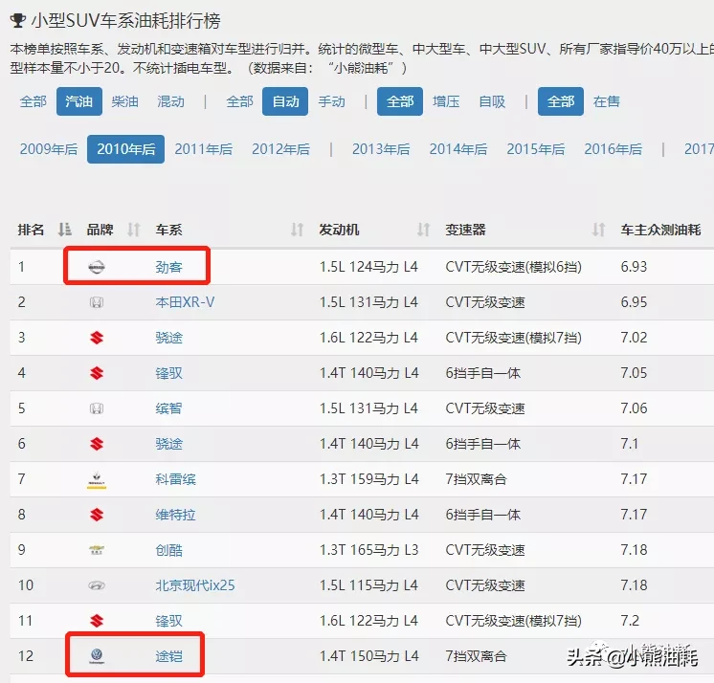Open the 创酷 model link
The height and width of the screenshot is (683, 714).
pos(169,551)
